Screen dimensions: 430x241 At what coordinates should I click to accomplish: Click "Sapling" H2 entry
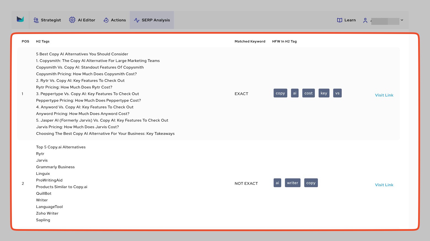pos(43,220)
